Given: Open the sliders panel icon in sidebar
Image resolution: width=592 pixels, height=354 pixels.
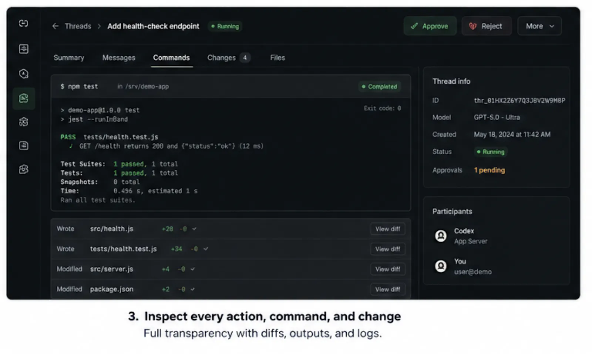Looking at the screenshot, I should pos(24,49).
